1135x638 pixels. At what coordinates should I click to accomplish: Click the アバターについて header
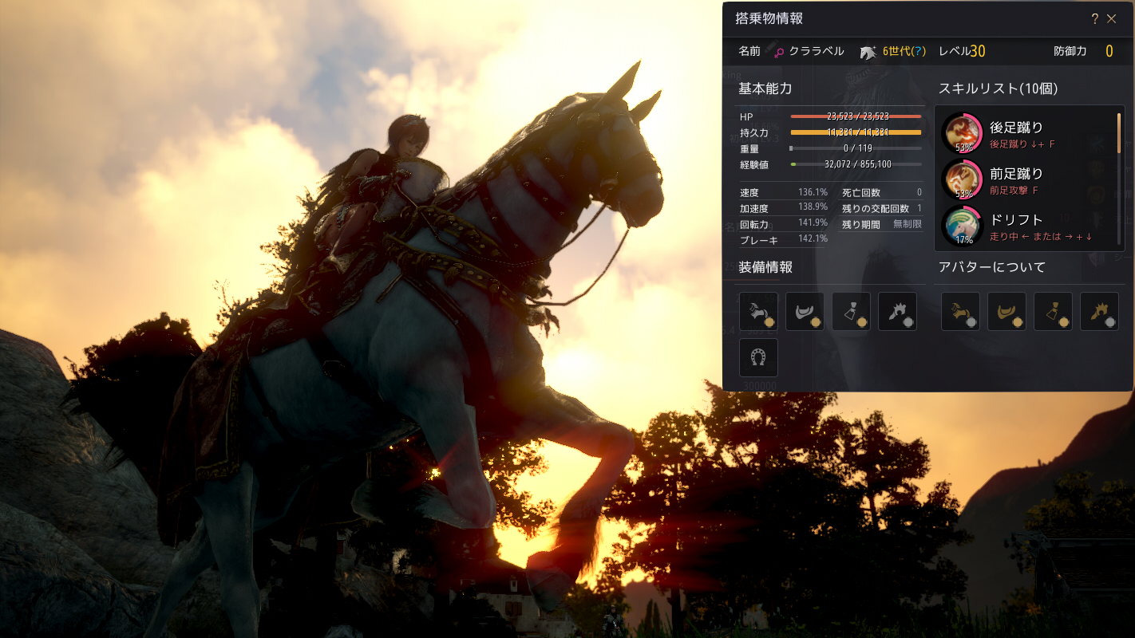coord(992,267)
